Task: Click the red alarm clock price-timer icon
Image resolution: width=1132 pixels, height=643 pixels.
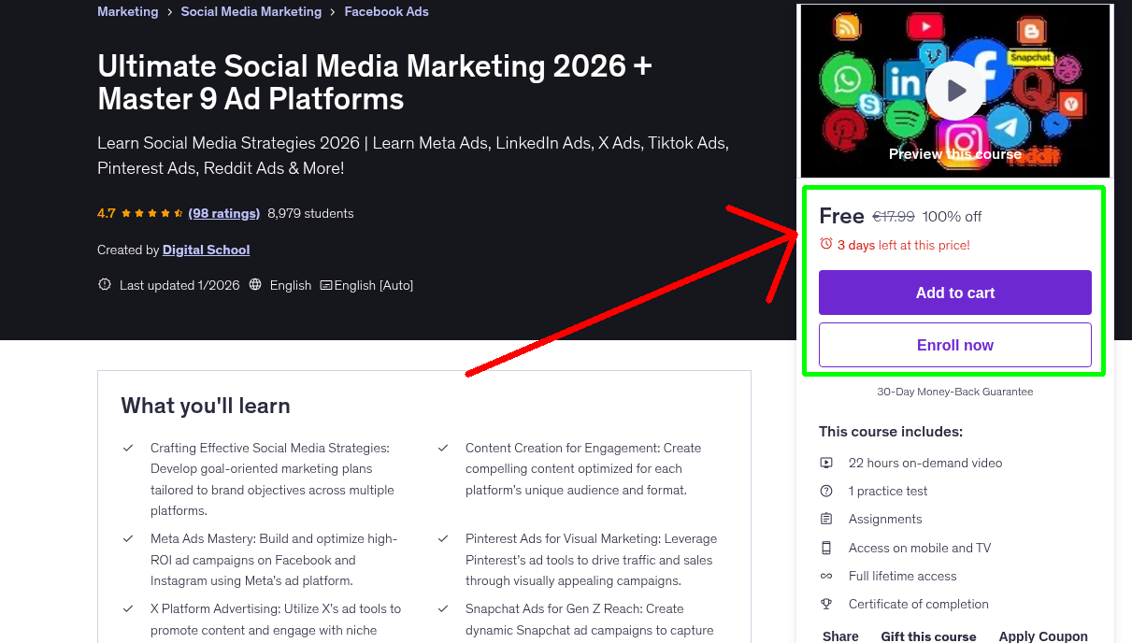Action: 826,242
